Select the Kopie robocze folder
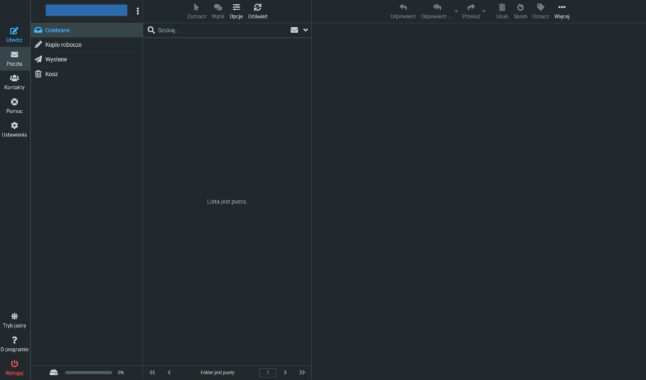The image size is (646, 380). 63,45
